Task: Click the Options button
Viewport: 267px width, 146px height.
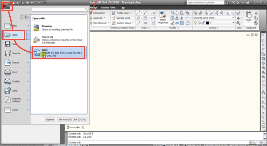Action: [x=50, y=120]
